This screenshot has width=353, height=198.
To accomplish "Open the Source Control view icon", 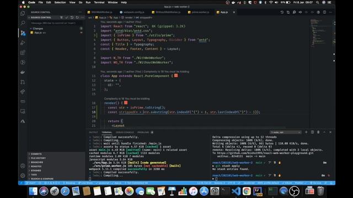I will [x=23, y=33].
